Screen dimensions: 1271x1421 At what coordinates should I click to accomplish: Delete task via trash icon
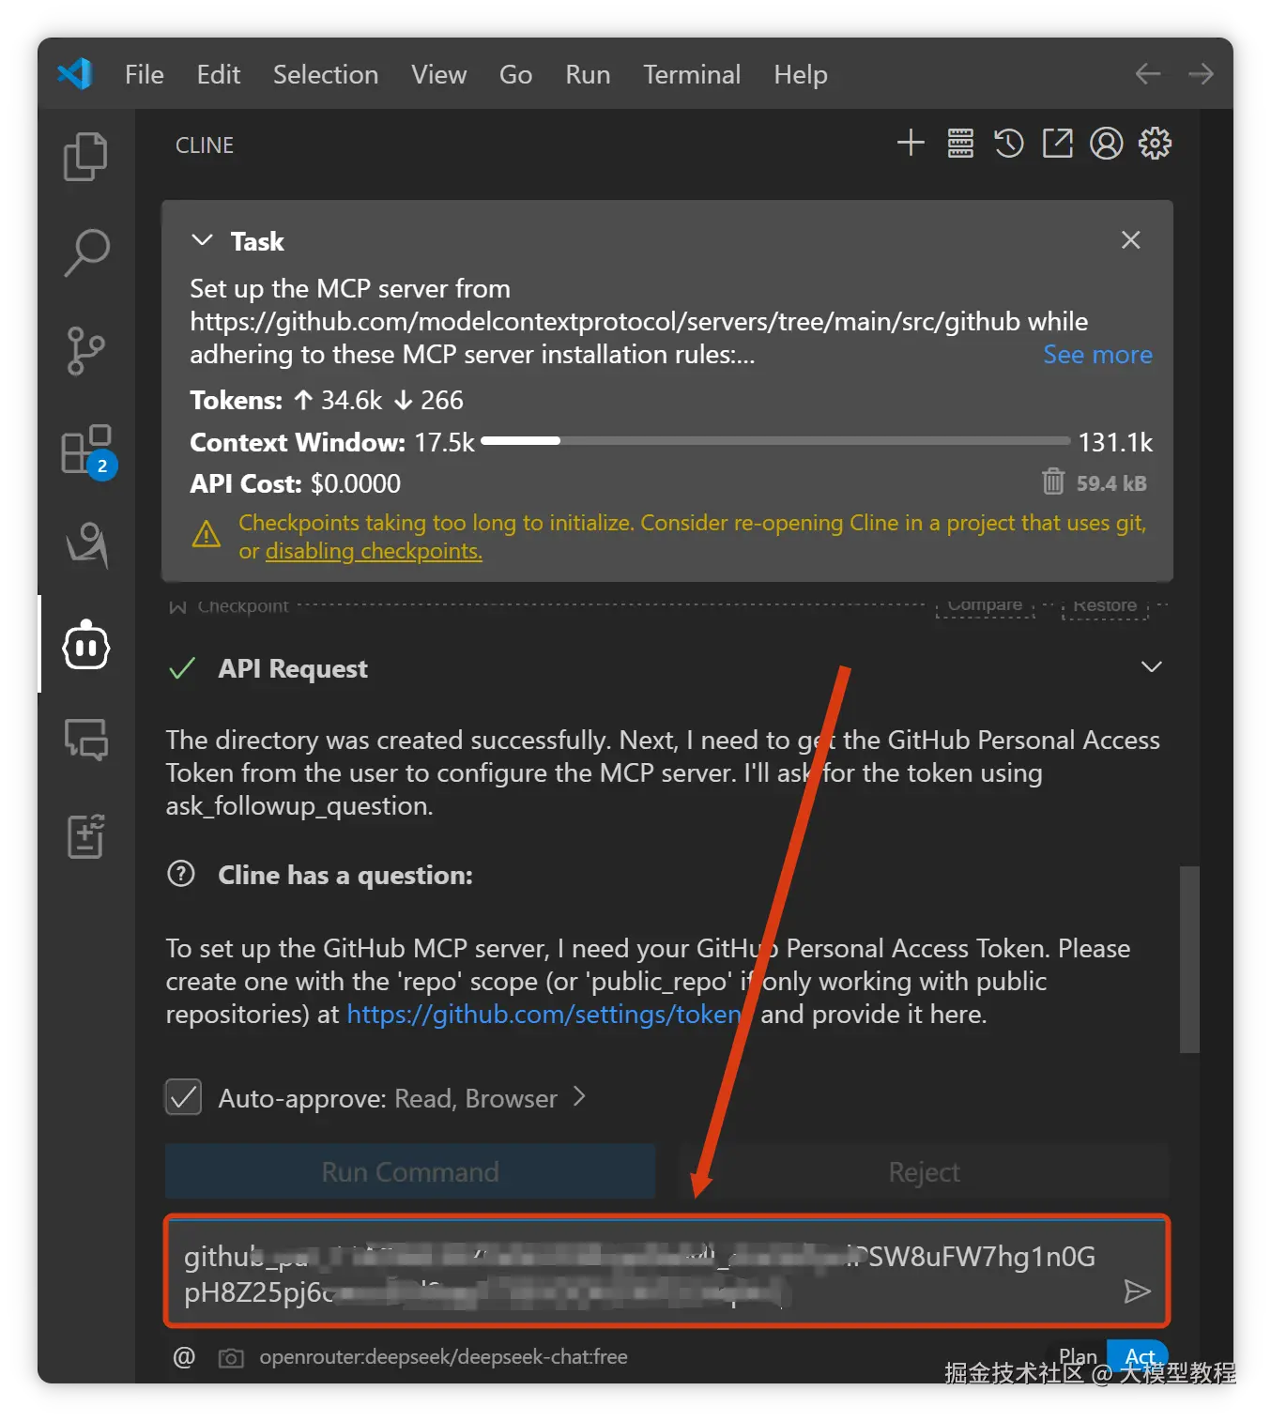pos(1053,481)
